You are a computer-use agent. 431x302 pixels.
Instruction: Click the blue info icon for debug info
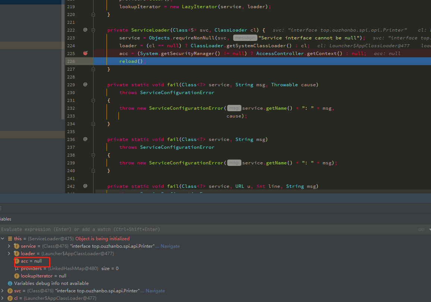pos(10,283)
